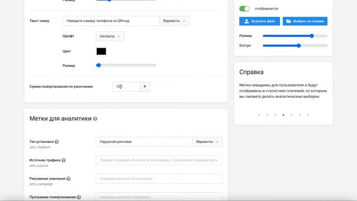Viewport: 357px width, 201px height.
Task: Select first dot in Справка carousel
Action: [x=259, y=115]
